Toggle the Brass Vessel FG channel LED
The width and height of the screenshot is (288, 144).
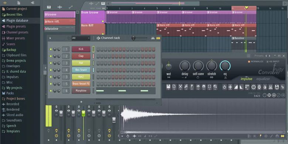pyautogui.click(x=51, y=84)
